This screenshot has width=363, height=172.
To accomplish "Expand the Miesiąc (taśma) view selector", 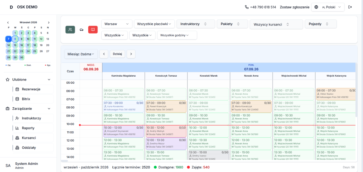I will [x=81, y=54].
